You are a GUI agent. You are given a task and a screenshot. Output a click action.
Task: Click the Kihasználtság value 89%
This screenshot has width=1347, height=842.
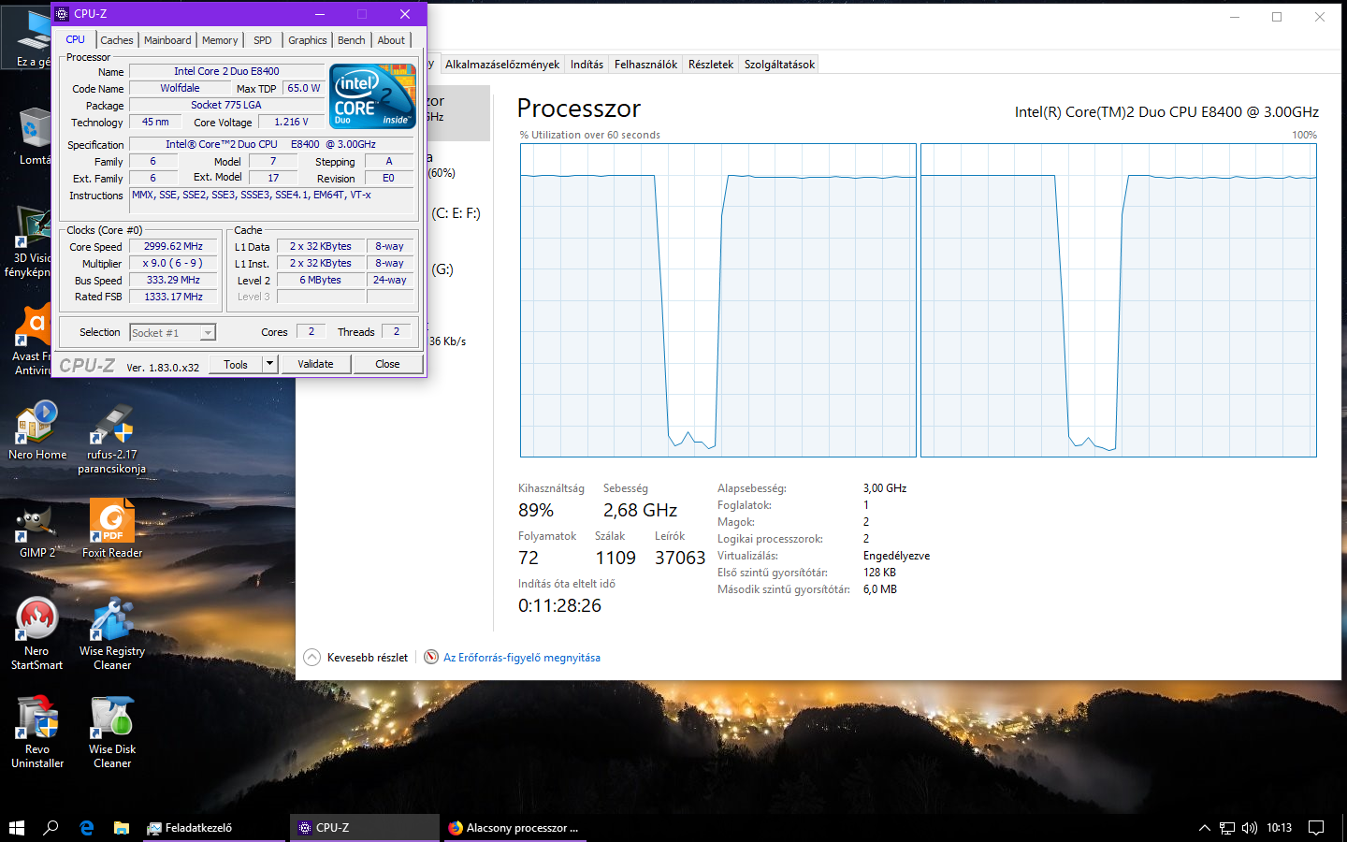[536, 511]
